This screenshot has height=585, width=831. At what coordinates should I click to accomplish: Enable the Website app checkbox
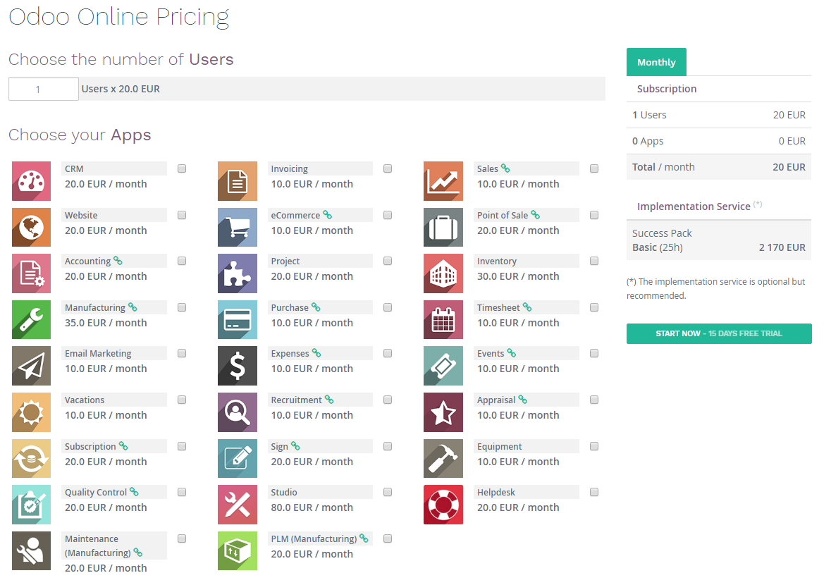(182, 215)
